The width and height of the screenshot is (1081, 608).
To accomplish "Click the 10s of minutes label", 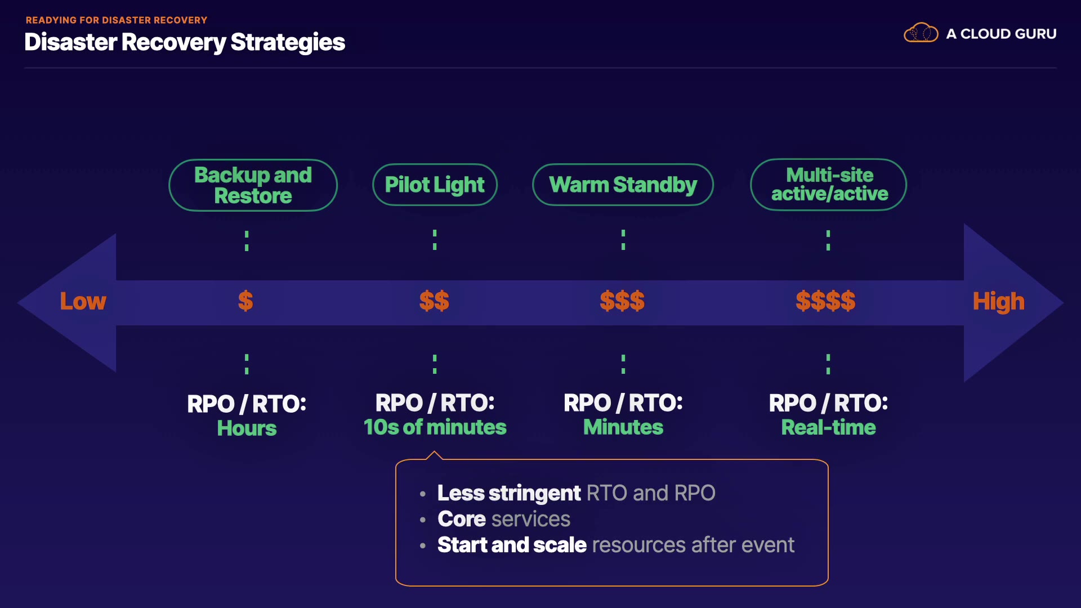I will 435,427.
